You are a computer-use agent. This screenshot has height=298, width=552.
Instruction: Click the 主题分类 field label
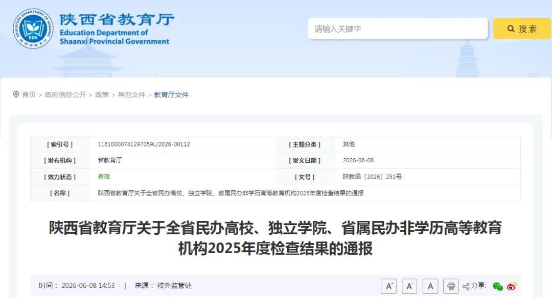(305, 144)
